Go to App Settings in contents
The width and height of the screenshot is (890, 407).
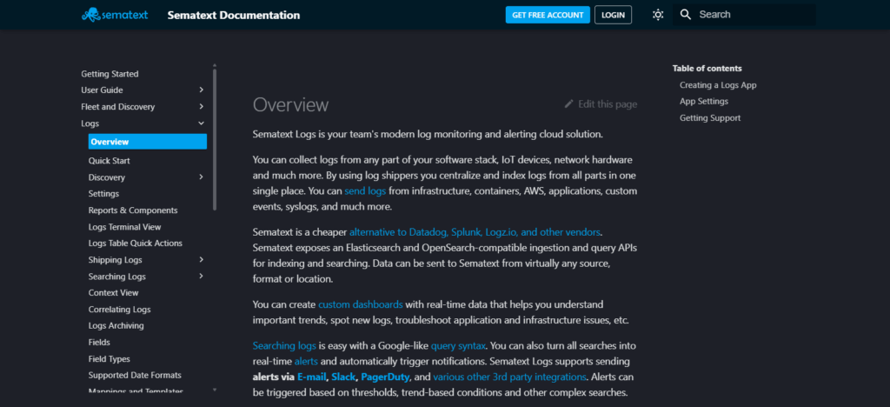(704, 102)
